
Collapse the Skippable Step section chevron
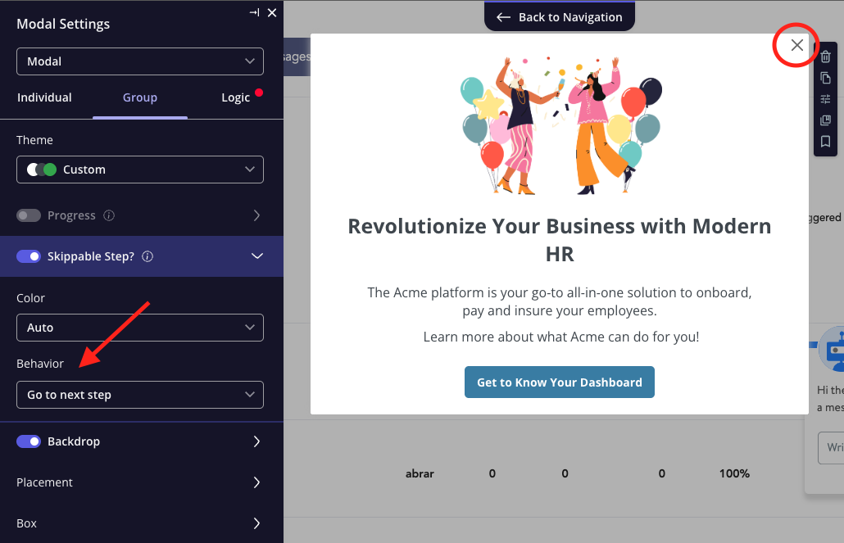click(x=257, y=256)
